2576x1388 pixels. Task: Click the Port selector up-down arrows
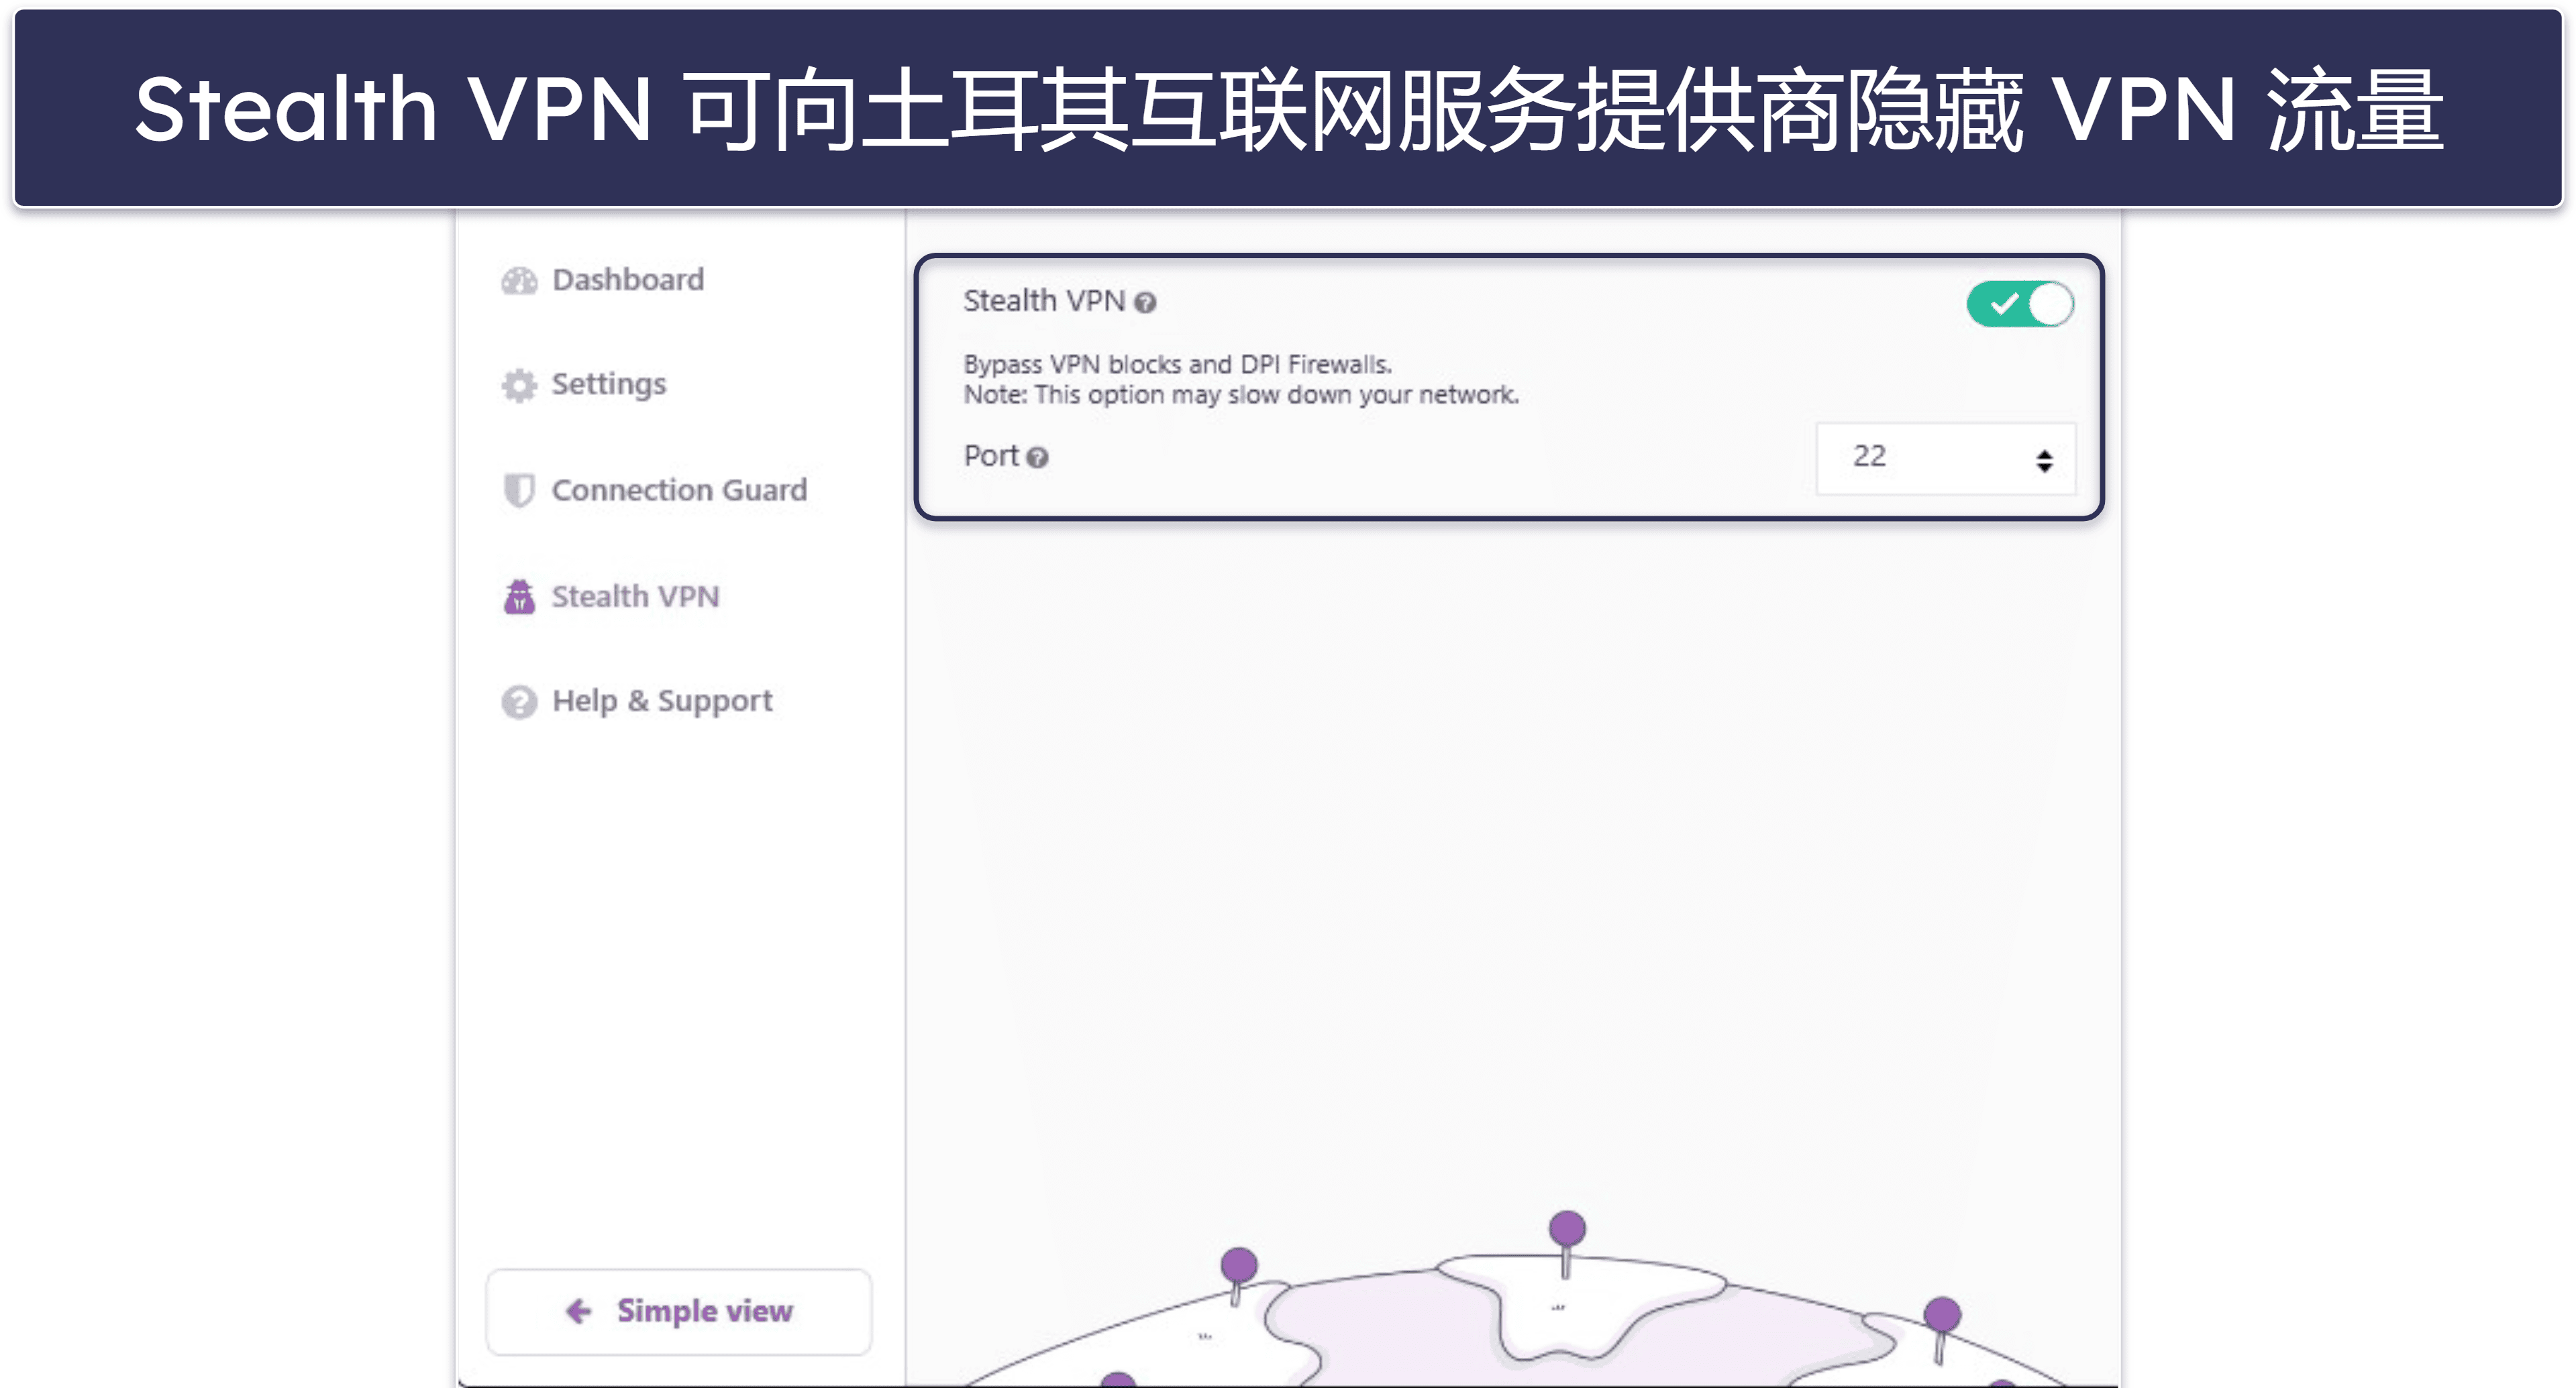[2044, 461]
